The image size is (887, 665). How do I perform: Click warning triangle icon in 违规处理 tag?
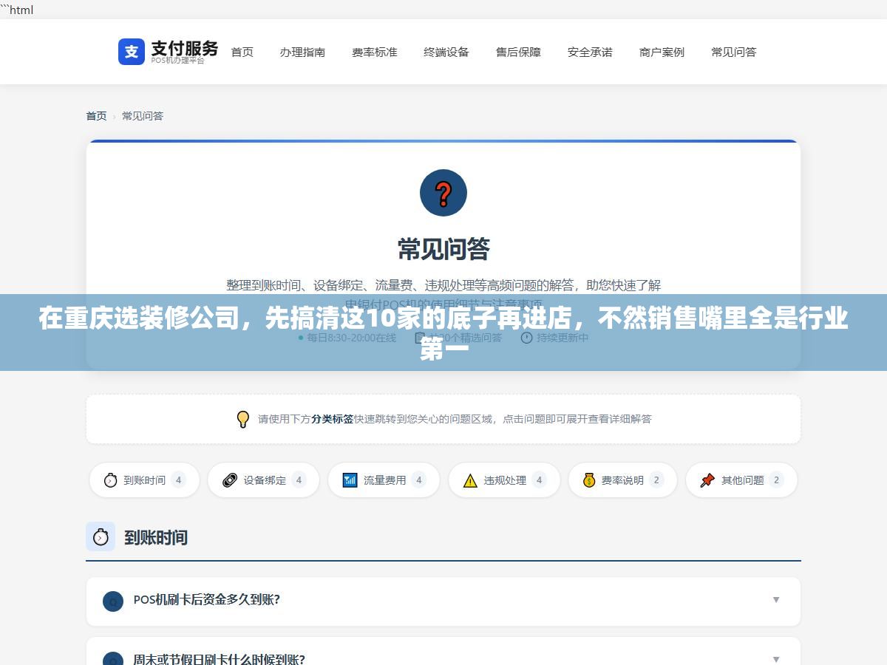470,481
